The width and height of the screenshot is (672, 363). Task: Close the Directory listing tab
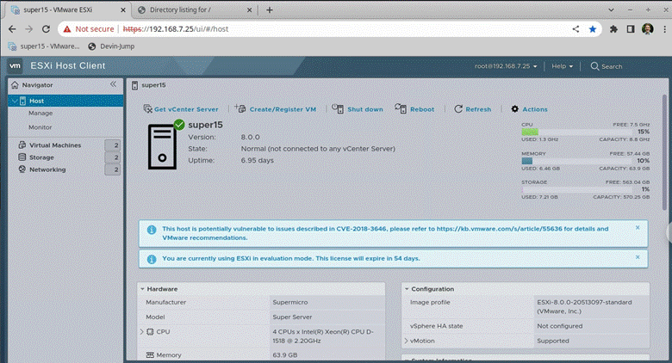click(250, 9)
